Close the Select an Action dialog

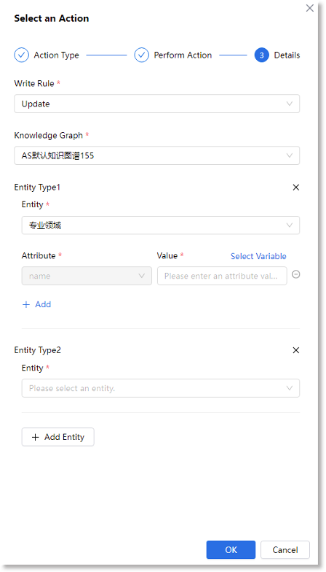tap(310, 8)
